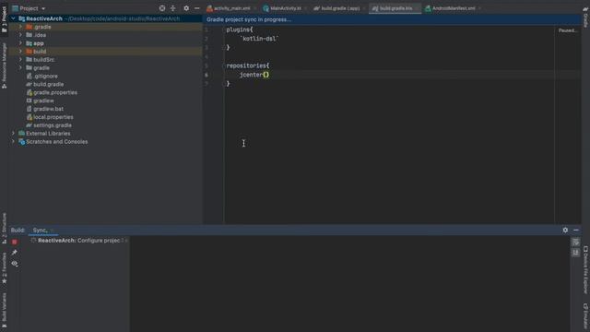This screenshot has height=332, width=590.
Task: Place cursor on the plugins{ line
Action: coord(240,30)
